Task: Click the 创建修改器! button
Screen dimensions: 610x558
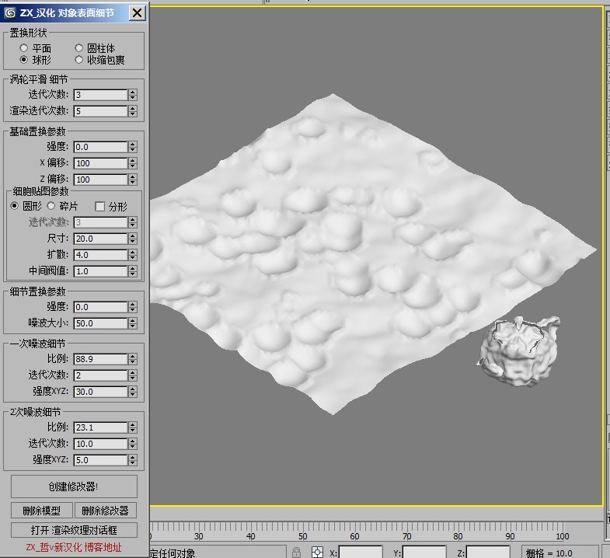Action: (x=74, y=487)
